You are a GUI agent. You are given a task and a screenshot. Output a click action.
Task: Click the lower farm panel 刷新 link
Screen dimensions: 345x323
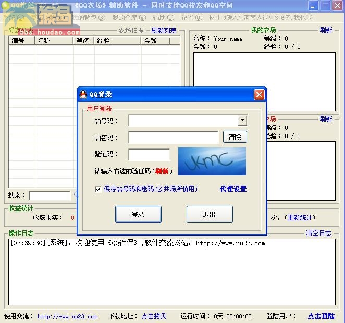pyautogui.click(x=326, y=119)
